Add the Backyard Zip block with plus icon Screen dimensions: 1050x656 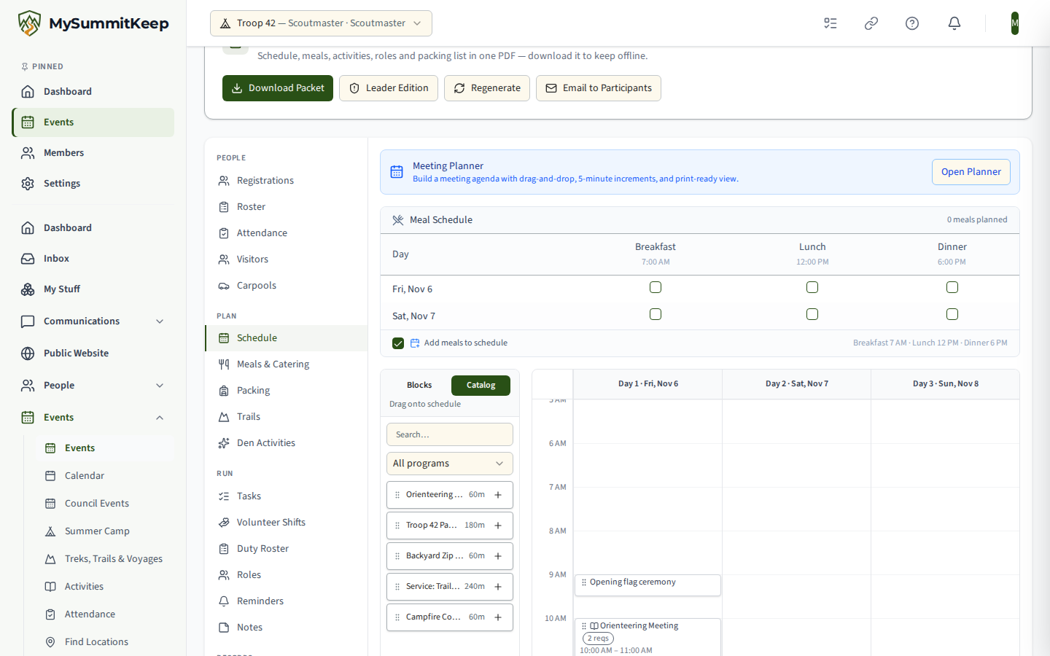498,556
